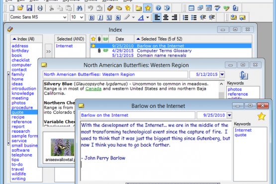Run spell check with the ABC icon
276x184 pixels.
[217, 8]
